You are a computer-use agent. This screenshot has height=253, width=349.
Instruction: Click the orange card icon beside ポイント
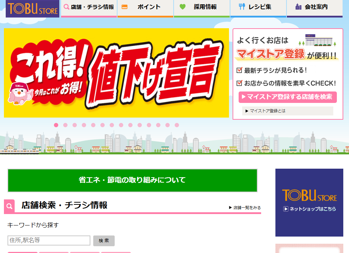click(124, 7)
